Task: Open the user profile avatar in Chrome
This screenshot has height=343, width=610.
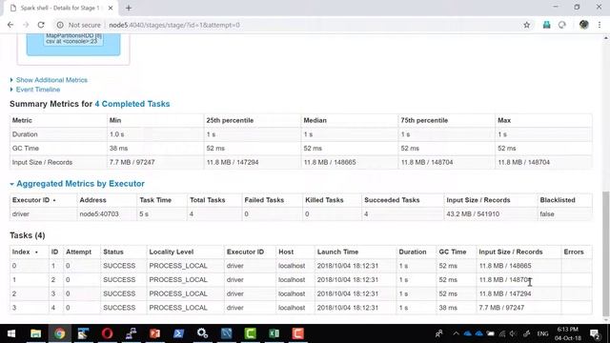Action: [x=583, y=25]
